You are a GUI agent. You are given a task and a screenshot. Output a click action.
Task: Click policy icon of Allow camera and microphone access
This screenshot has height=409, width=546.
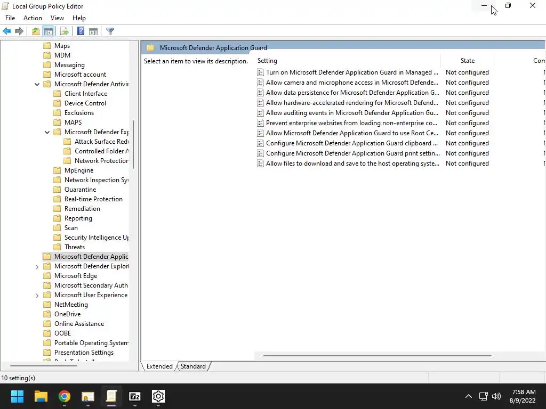pos(260,83)
